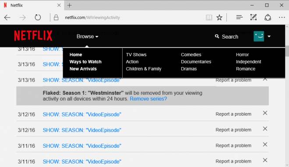The height and width of the screenshot is (167, 289).
Task: Open New Arrivals from Browse menu
Action: (x=83, y=69)
